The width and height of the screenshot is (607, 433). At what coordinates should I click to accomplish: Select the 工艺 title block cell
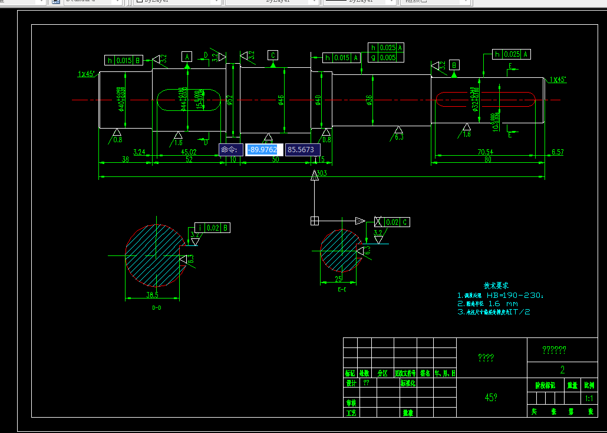point(351,413)
